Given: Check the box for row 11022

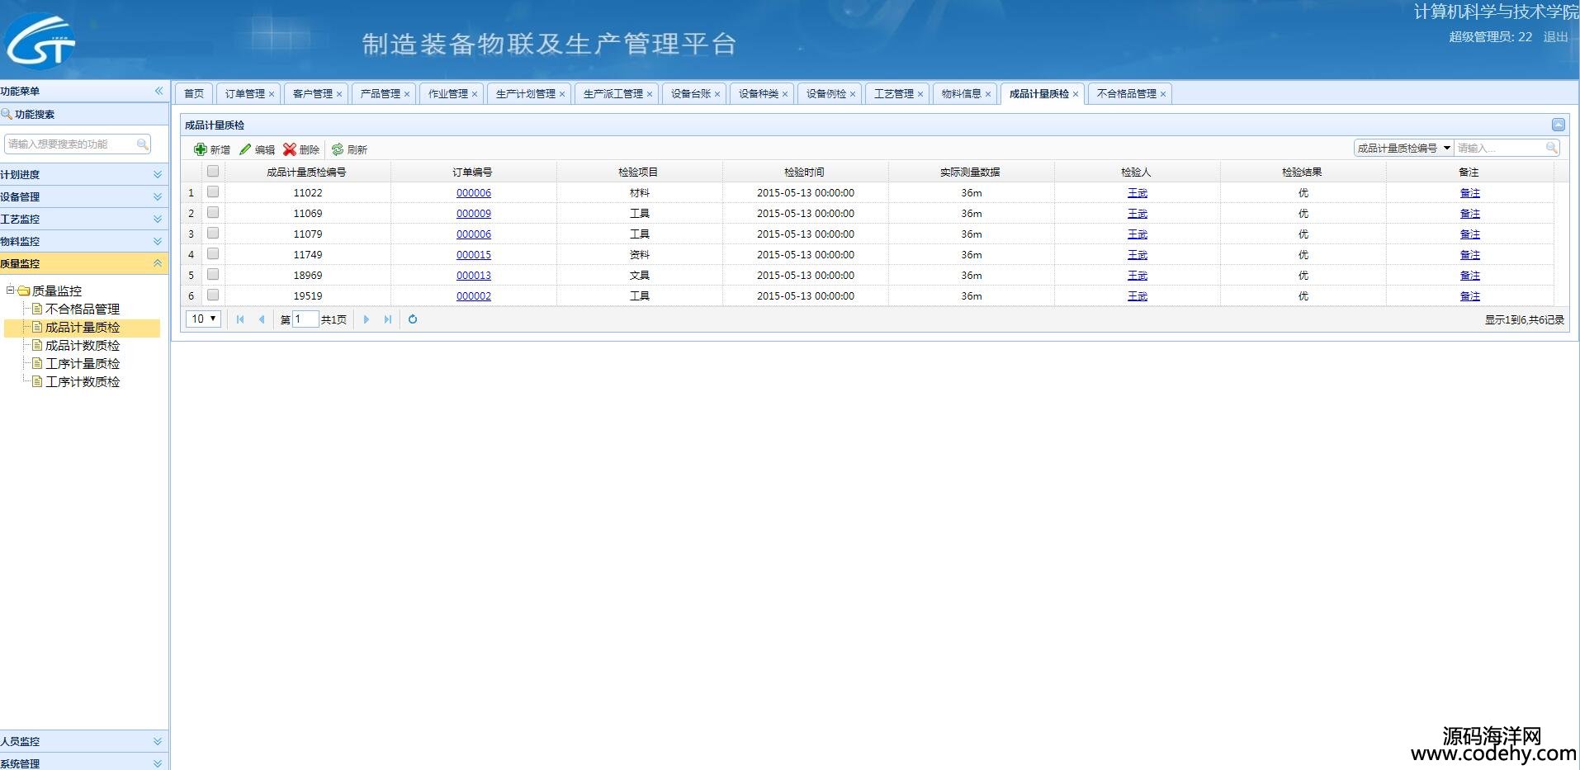Looking at the screenshot, I should tap(213, 192).
